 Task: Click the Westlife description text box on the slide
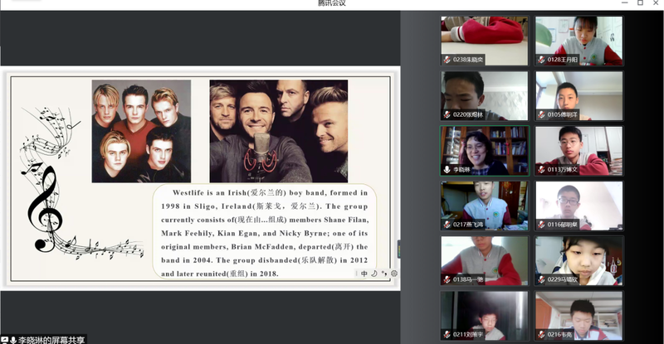point(264,232)
